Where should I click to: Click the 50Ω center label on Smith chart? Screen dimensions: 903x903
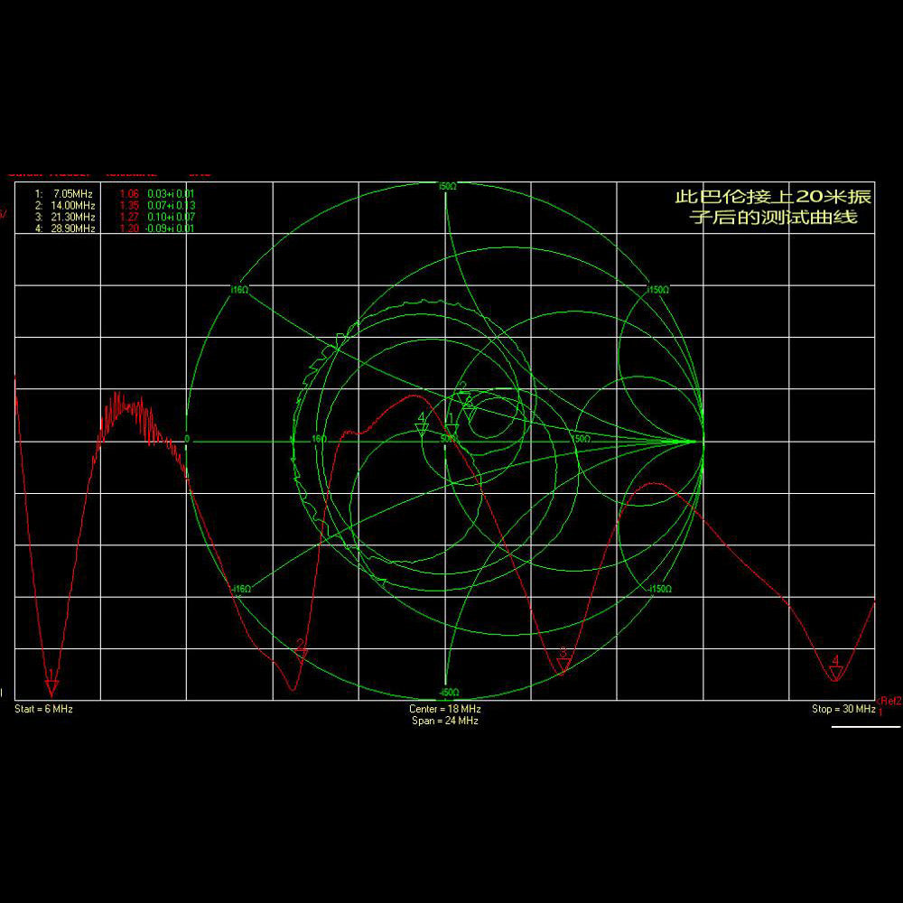[449, 439]
